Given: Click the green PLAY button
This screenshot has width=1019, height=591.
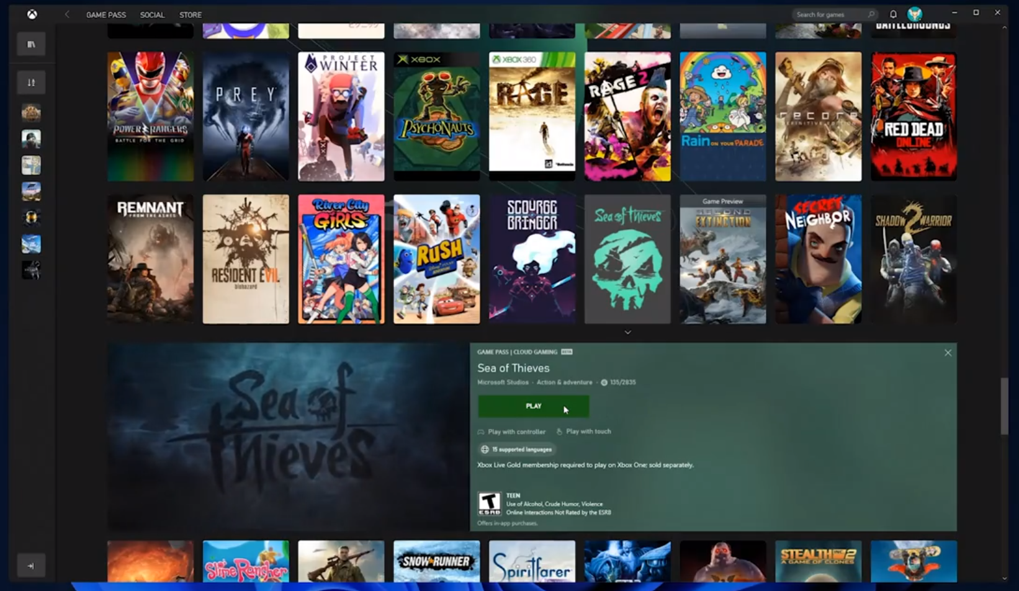Looking at the screenshot, I should (x=533, y=406).
